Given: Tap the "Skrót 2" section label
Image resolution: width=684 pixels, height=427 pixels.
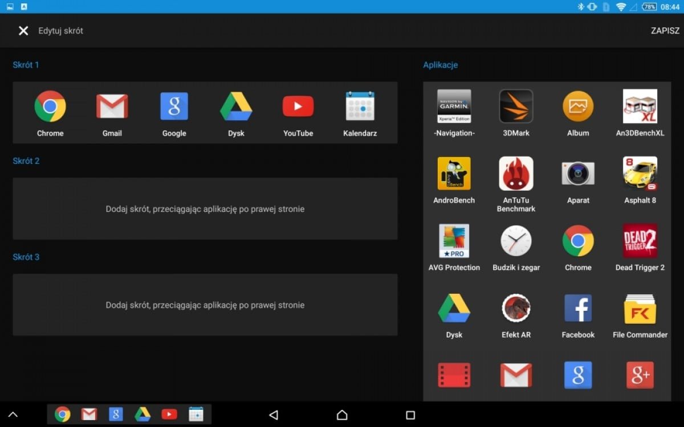Looking at the screenshot, I should click(x=26, y=161).
